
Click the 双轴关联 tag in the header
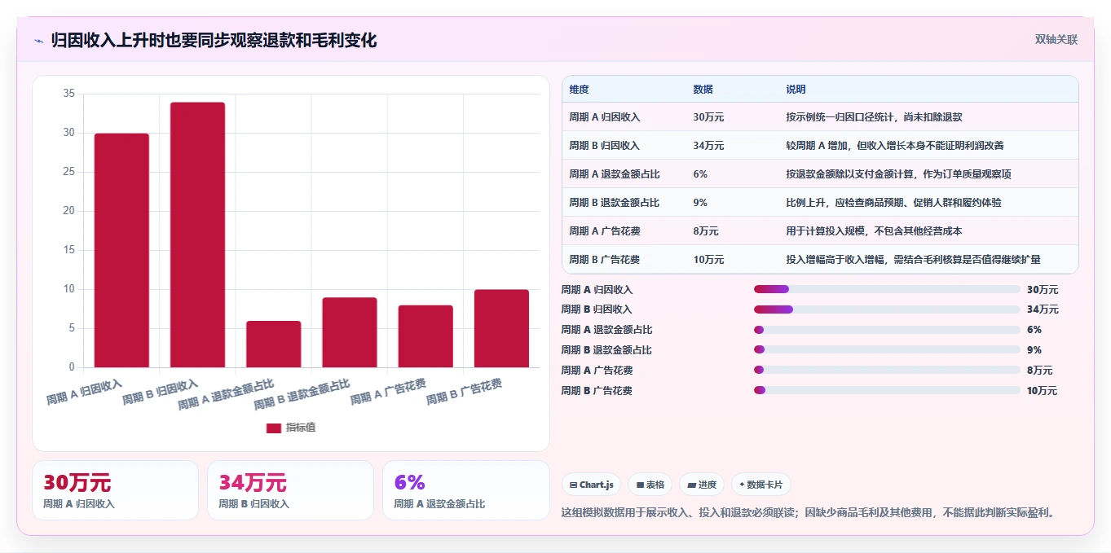(x=1056, y=40)
